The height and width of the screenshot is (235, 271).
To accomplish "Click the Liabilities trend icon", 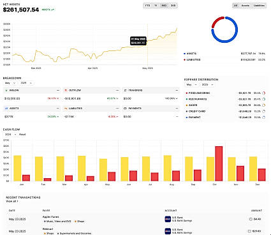I will [66, 109].
